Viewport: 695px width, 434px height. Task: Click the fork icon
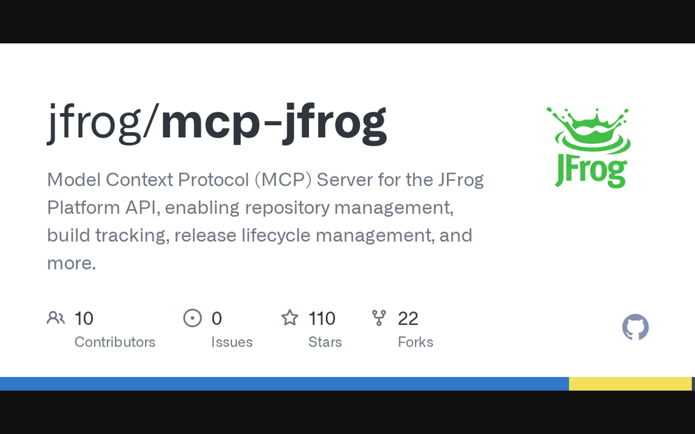379,318
